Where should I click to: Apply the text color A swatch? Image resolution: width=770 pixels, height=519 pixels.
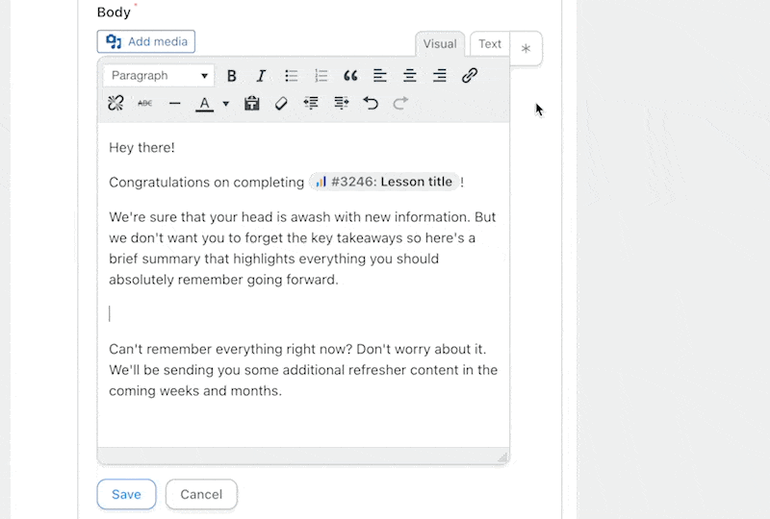tap(204, 103)
